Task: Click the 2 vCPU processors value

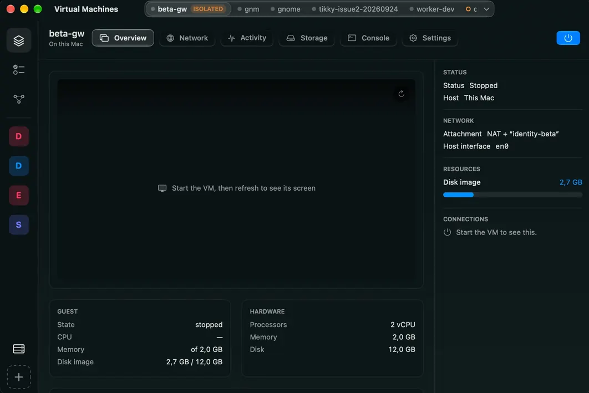Action: pyautogui.click(x=403, y=325)
